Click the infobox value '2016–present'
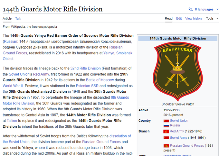Viewport: 219px width, 156px height. tap(173, 115)
